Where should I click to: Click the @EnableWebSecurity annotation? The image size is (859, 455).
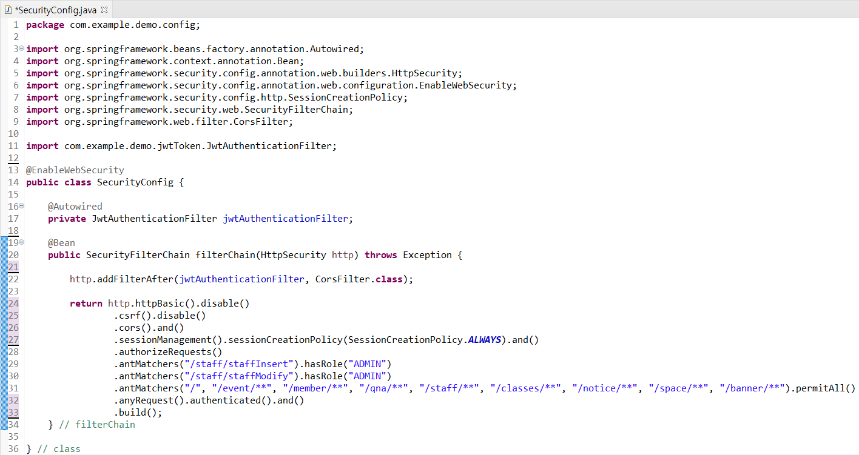(x=75, y=170)
